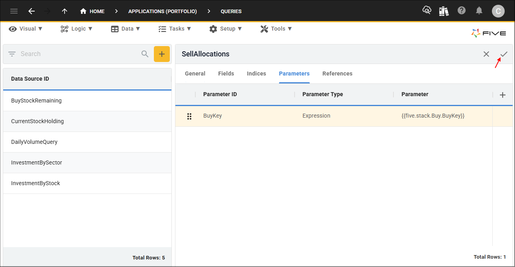Open the Tools menu

point(276,29)
